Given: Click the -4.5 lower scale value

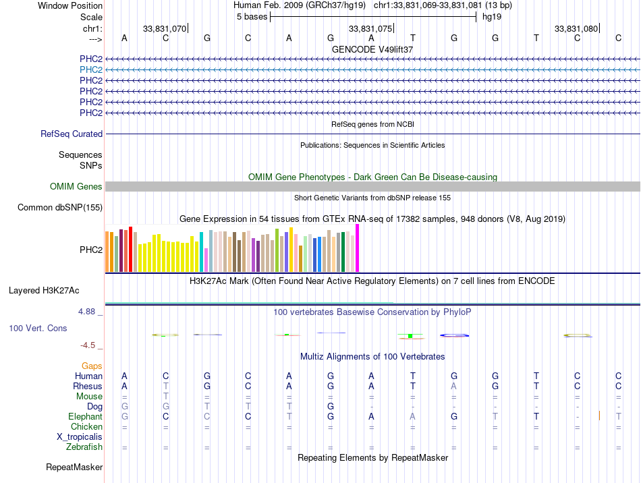Looking at the screenshot, I should click(88, 345).
